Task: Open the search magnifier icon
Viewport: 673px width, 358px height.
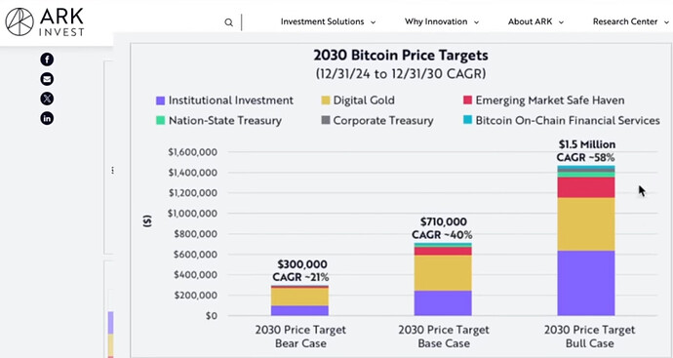Action: (229, 22)
